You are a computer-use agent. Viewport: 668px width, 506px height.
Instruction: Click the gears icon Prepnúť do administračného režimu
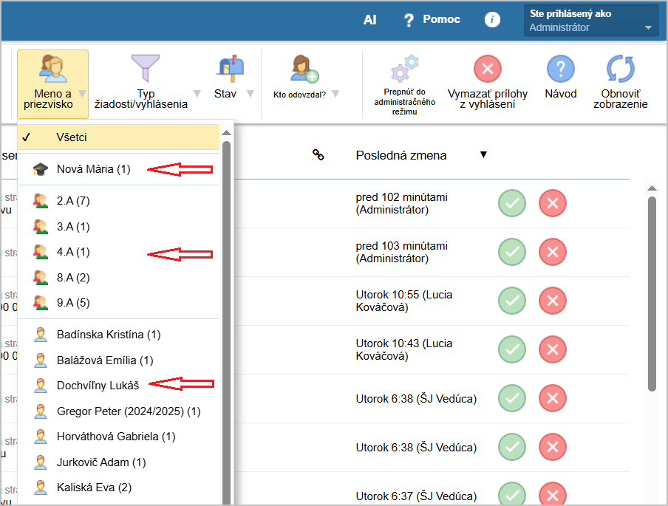coord(404,70)
